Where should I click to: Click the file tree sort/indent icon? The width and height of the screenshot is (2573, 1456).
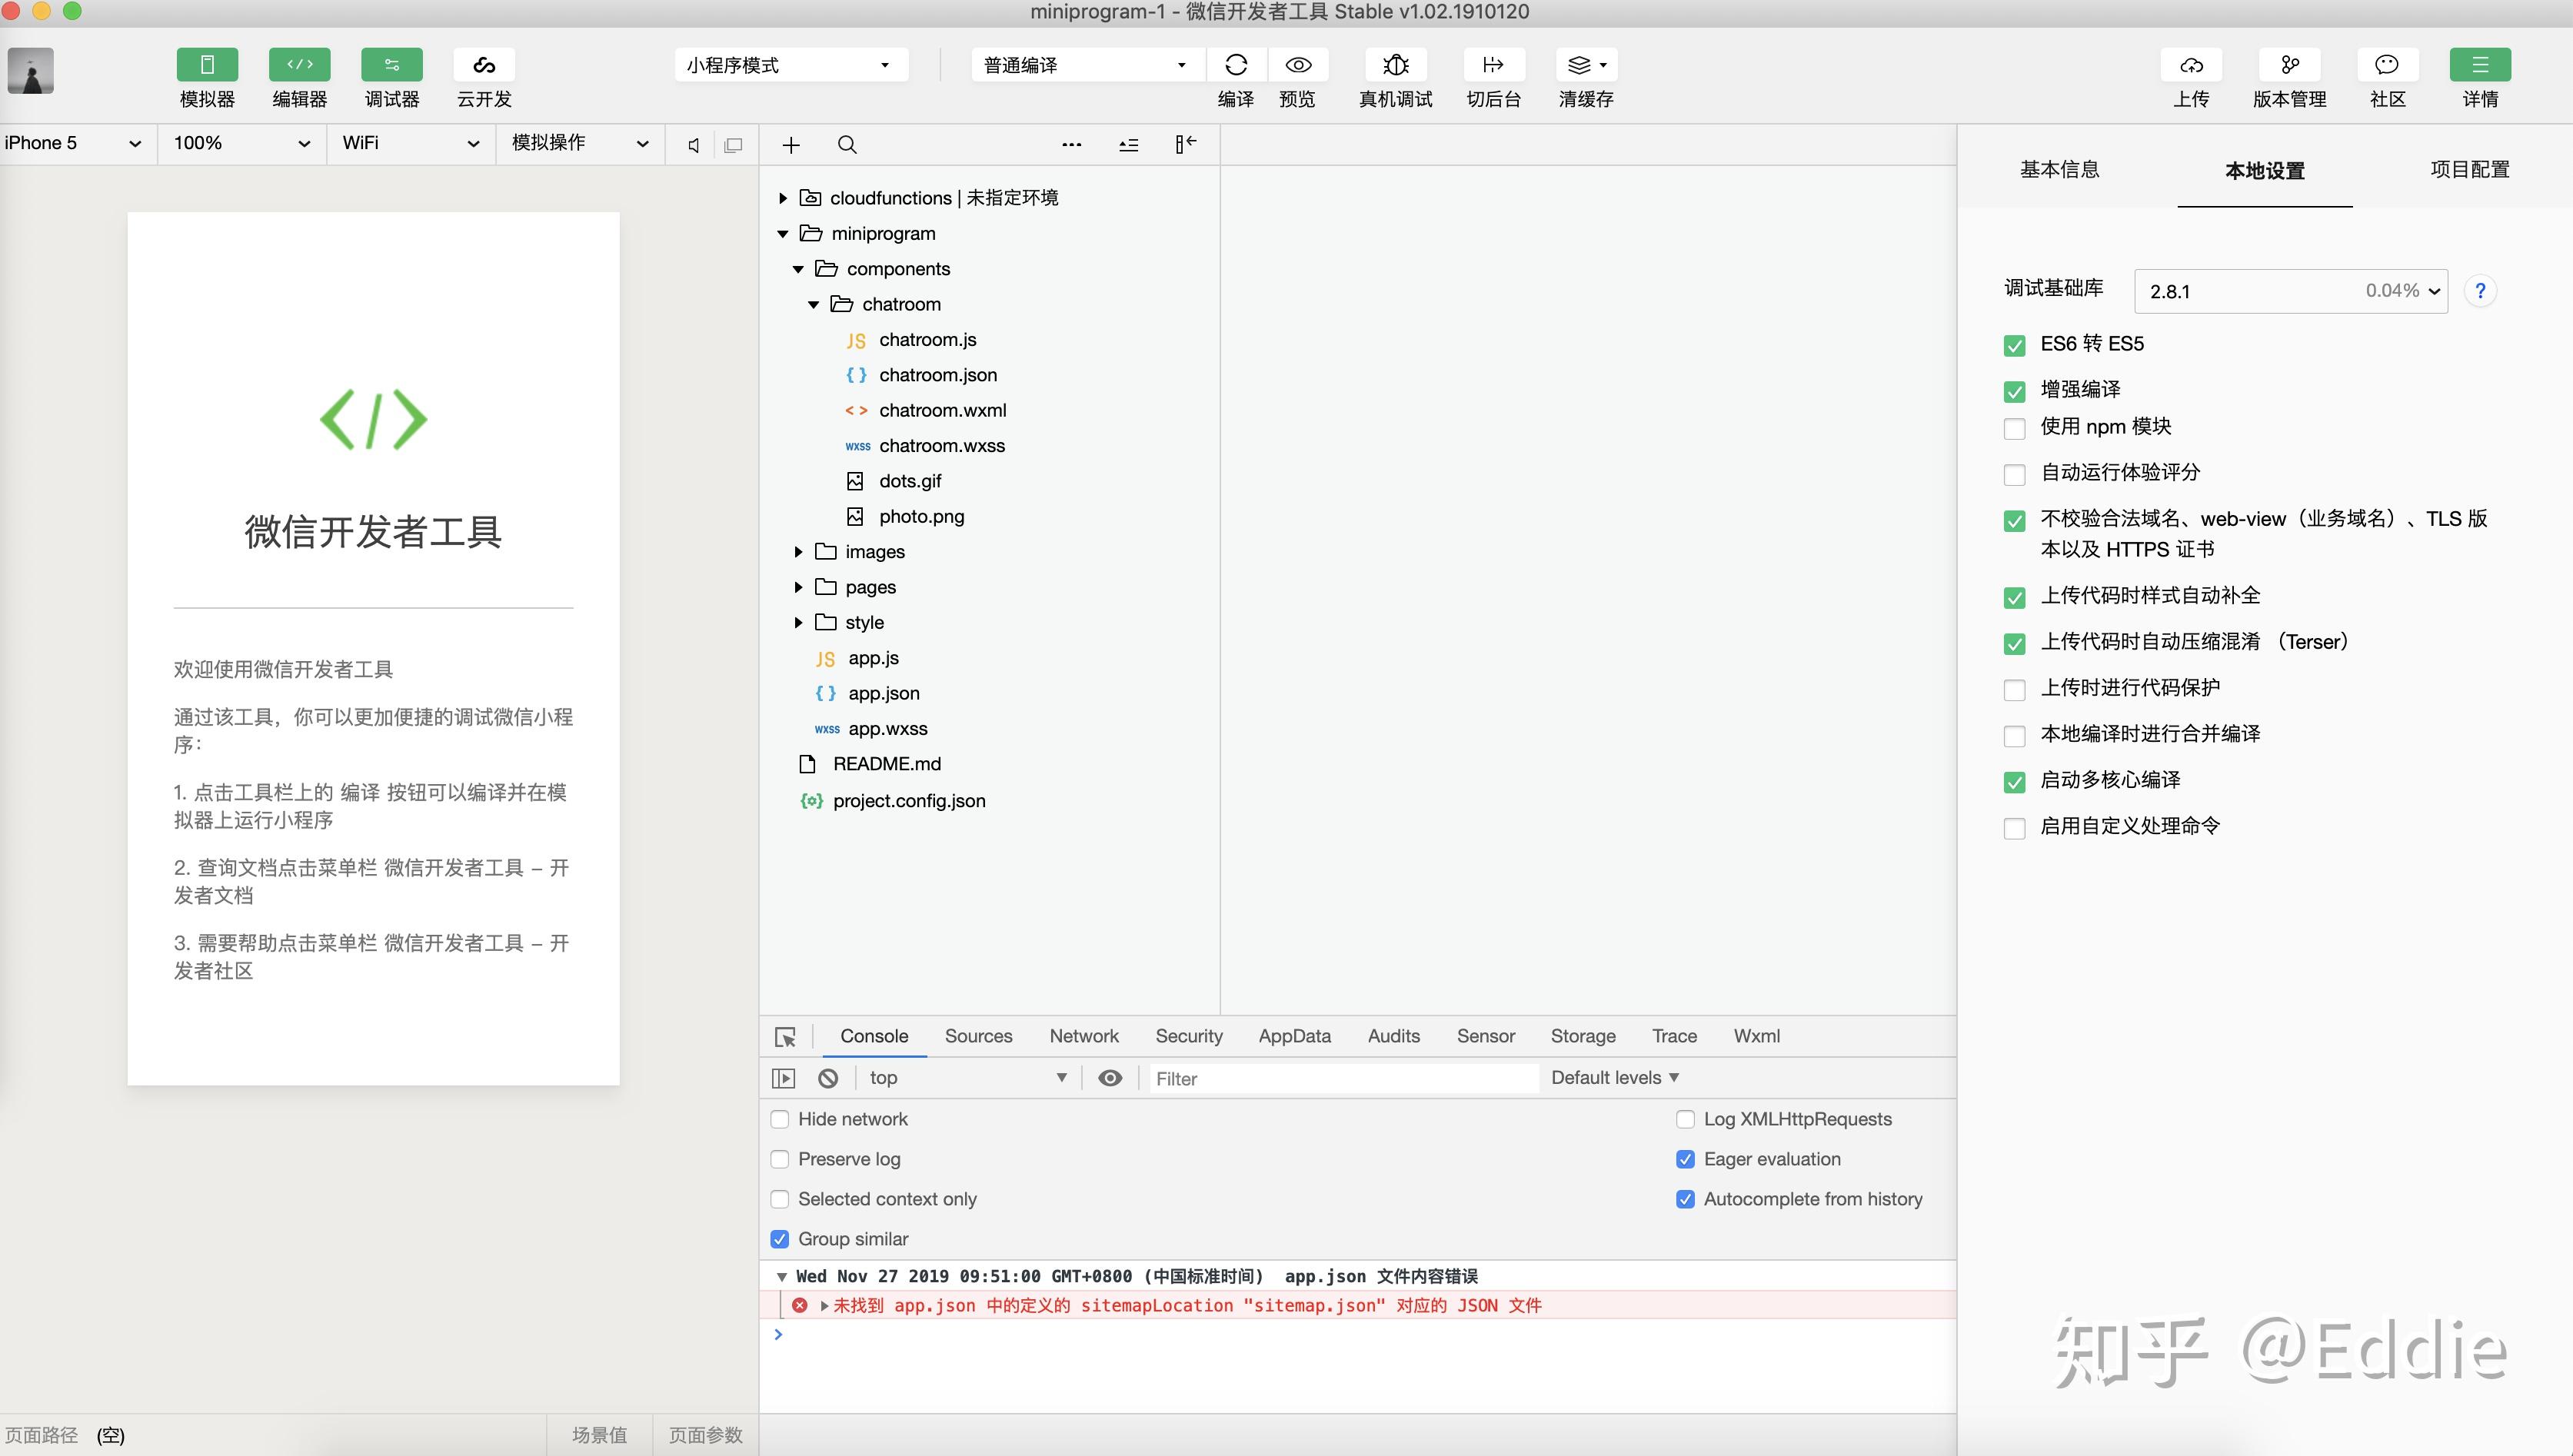pos(1129,145)
